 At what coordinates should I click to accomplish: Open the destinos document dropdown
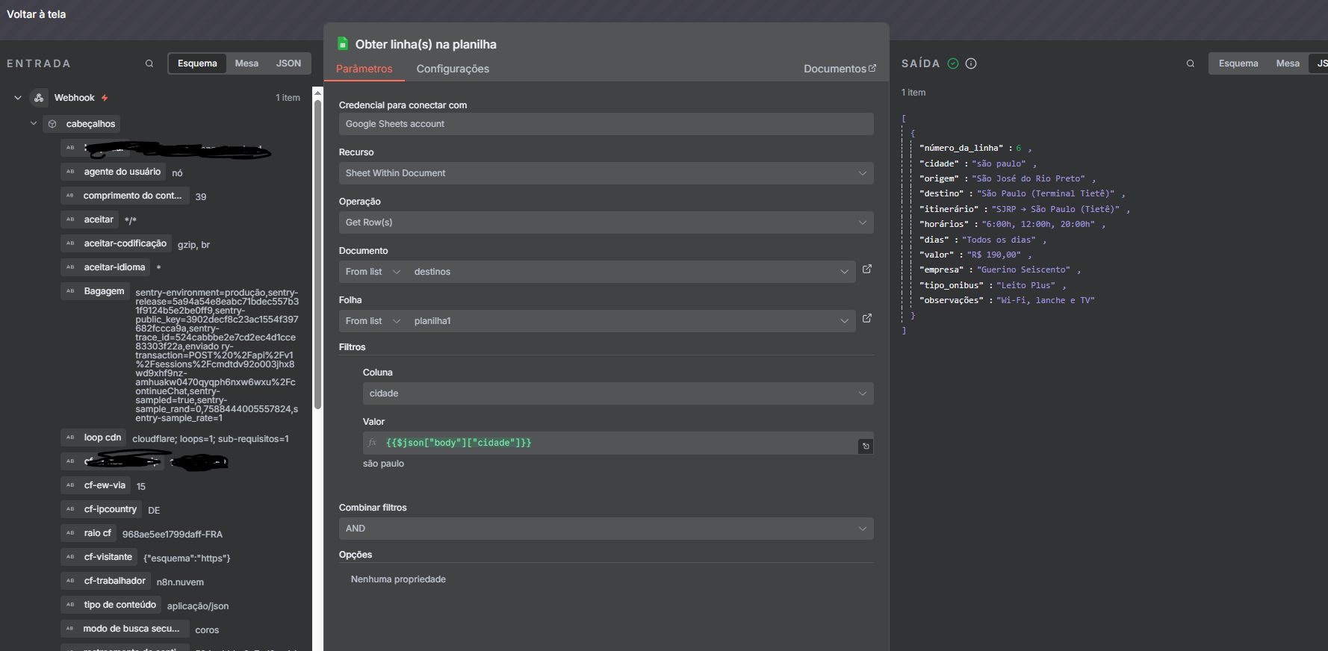pyautogui.click(x=631, y=272)
